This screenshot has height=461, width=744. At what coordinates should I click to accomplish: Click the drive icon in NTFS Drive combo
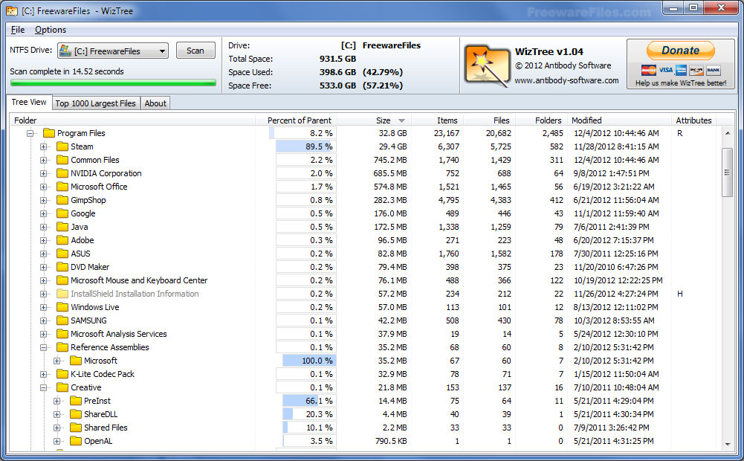click(x=65, y=51)
